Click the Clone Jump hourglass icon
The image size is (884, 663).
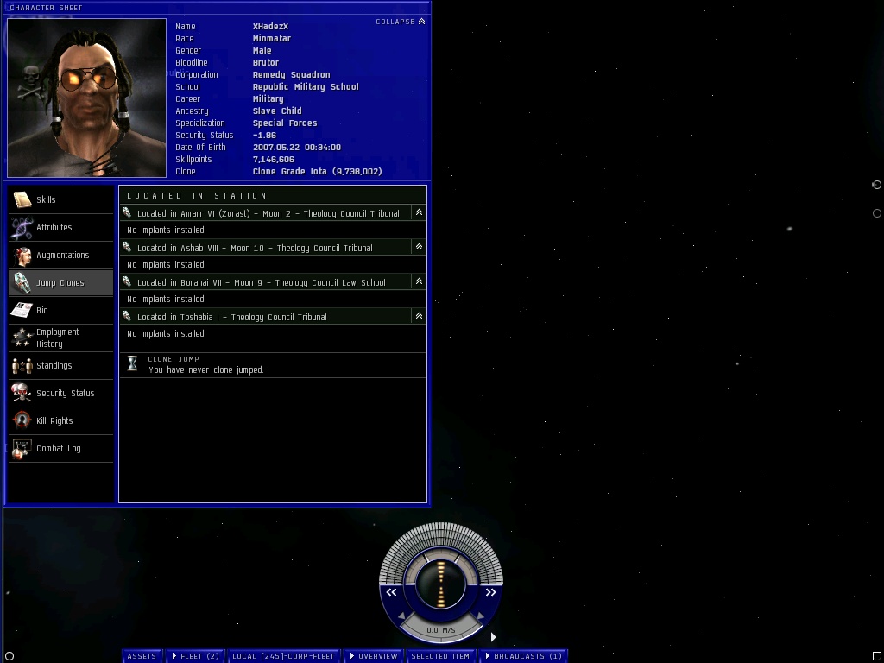(x=132, y=363)
